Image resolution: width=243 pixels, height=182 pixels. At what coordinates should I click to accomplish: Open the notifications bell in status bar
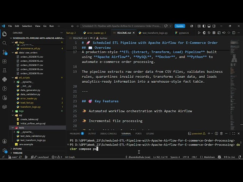[240, 157]
